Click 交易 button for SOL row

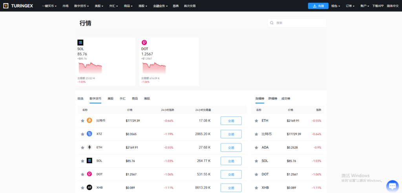(231, 161)
